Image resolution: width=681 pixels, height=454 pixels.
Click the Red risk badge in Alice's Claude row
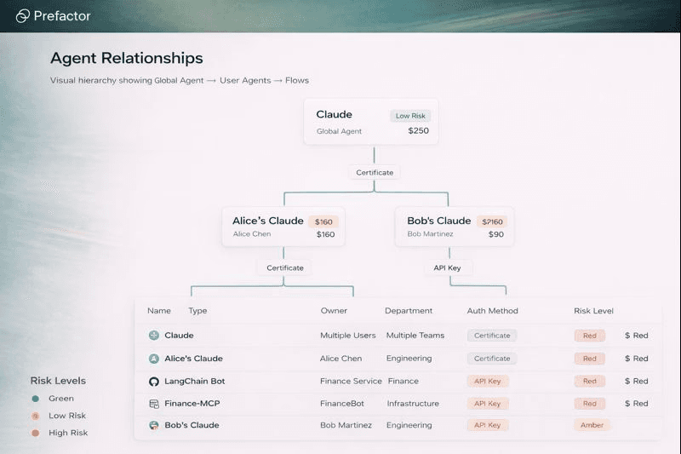click(x=590, y=359)
